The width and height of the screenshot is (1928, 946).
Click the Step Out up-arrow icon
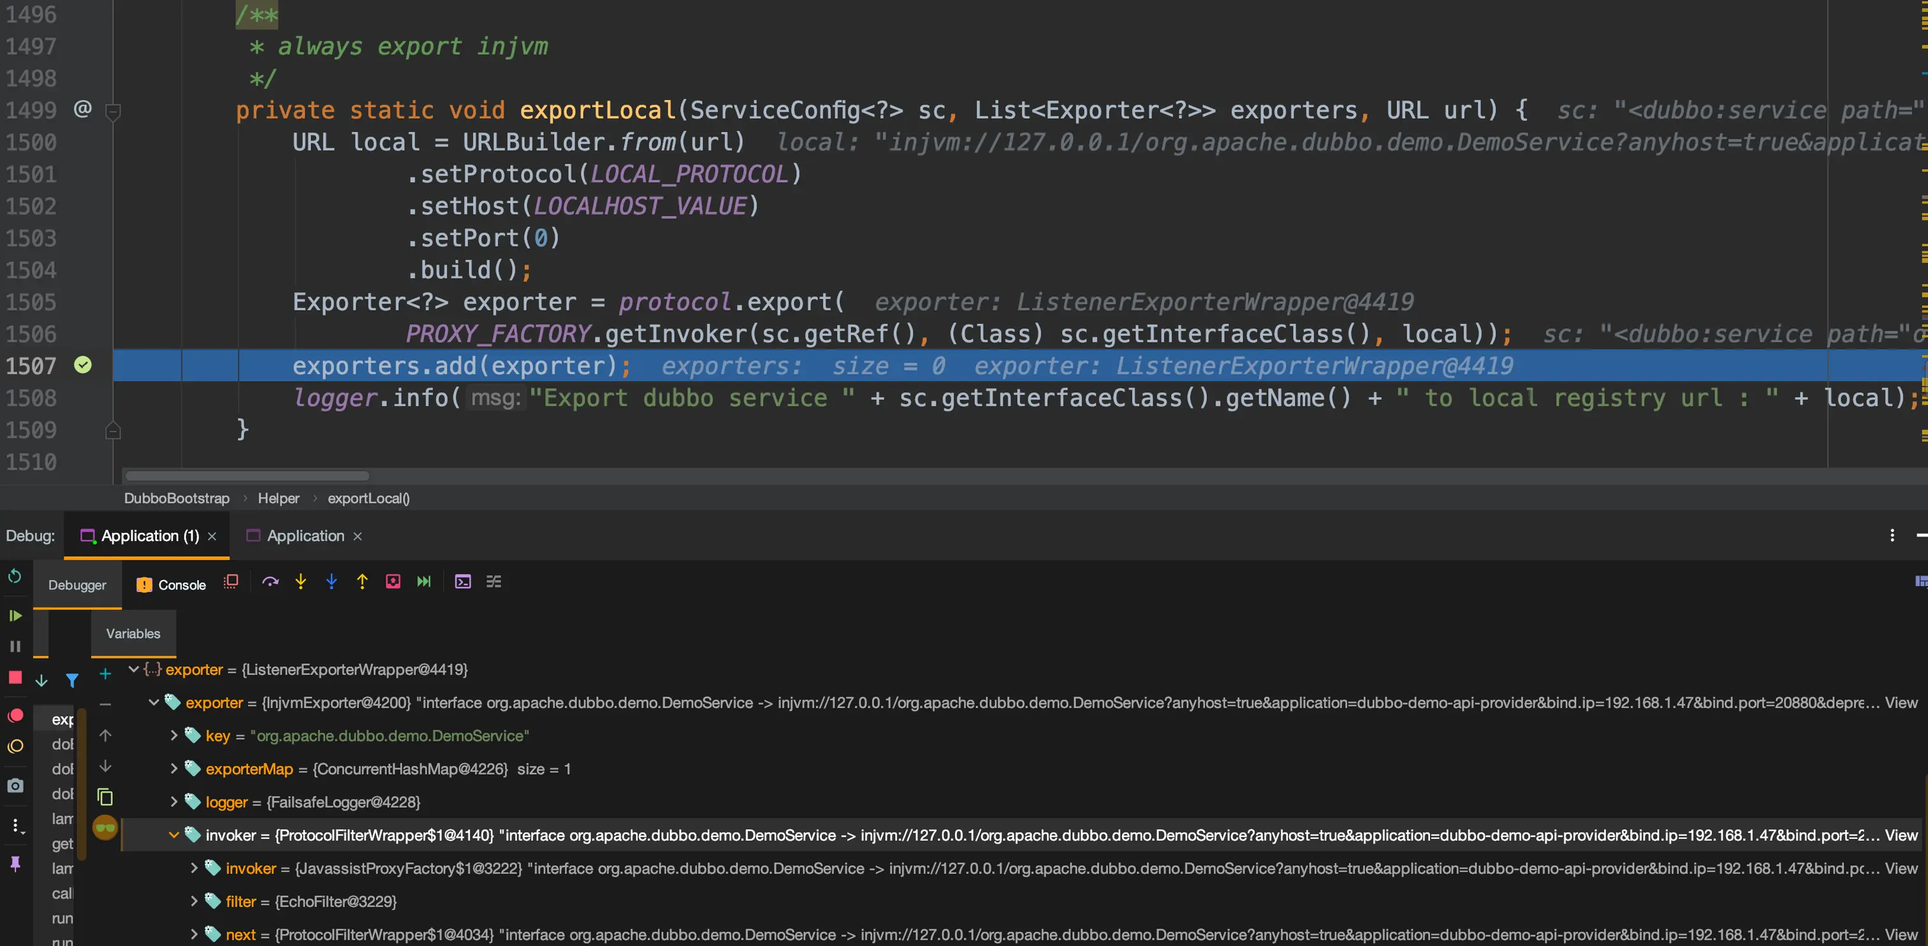point(362,581)
